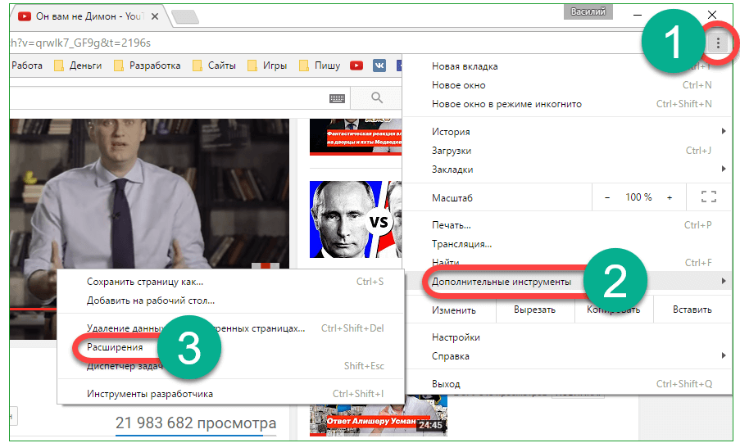
Task: Click the fullscreen icon in Масштаб row
Action: click(709, 197)
